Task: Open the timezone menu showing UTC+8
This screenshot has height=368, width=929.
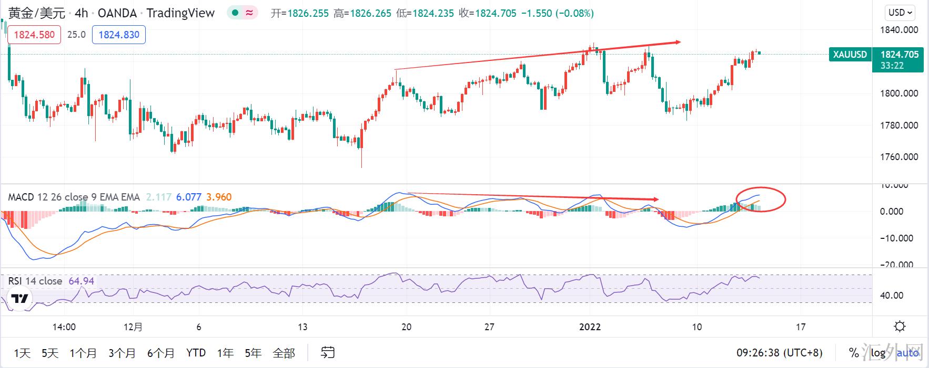Action: pyautogui.click(x=779, y=353)
